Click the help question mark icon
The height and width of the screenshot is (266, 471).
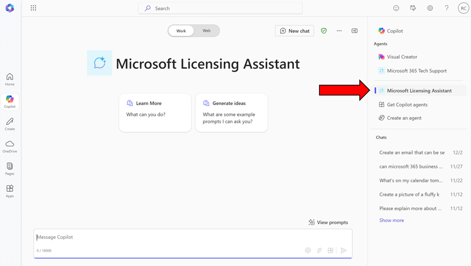pyautogui.click(x=447, y=8)
